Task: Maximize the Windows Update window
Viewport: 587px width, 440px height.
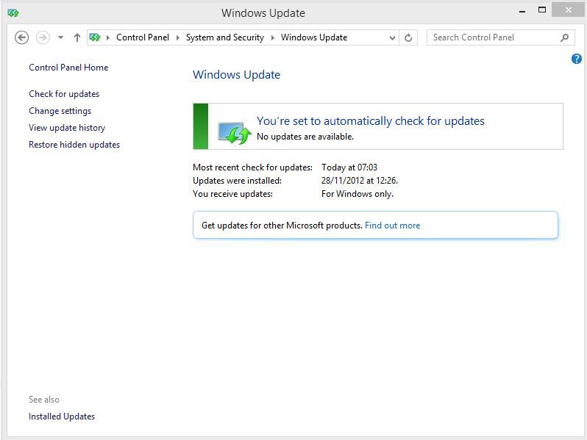Action: pos(541,10)
